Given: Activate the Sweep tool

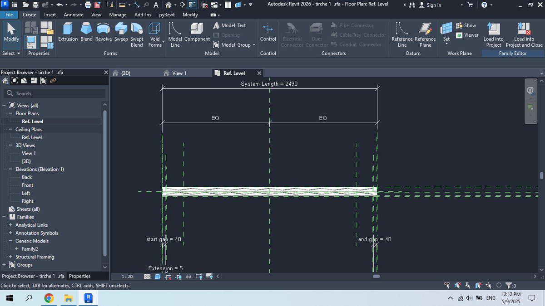Looking at the screenshot, I should (121, 33).
